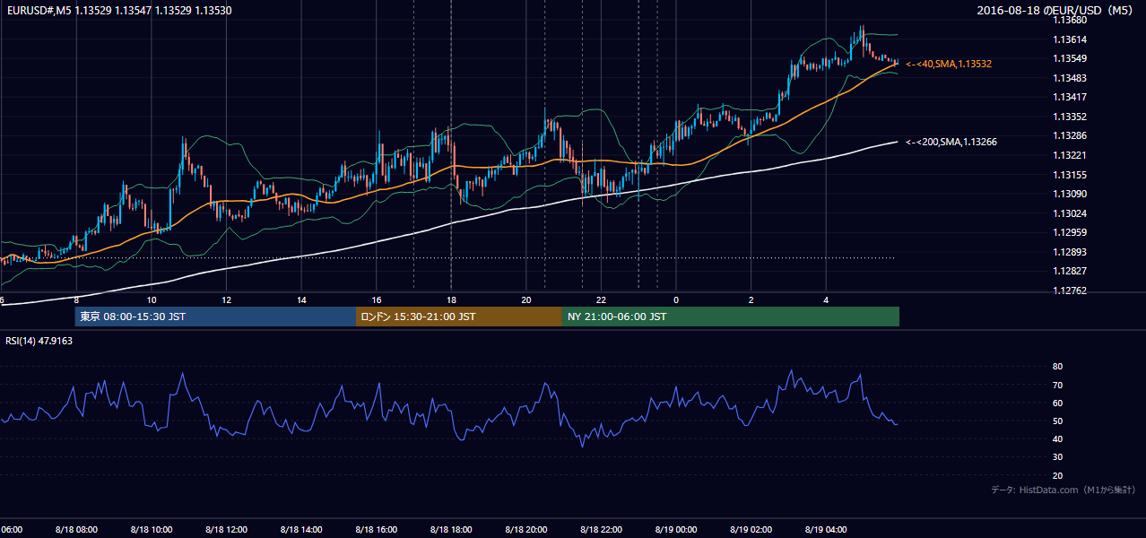The width and height of the screenshot is (1146, 538).
Task: Select the 8/18 20:00 time axis label
Action: [x=525, y=530]
